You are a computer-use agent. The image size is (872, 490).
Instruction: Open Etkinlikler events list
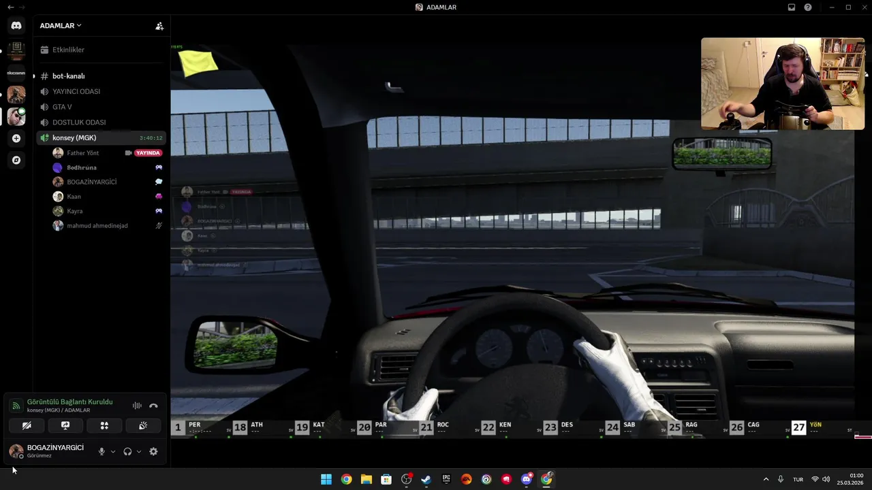pos(101,50)
